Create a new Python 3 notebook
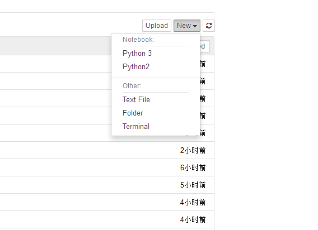 137,54
